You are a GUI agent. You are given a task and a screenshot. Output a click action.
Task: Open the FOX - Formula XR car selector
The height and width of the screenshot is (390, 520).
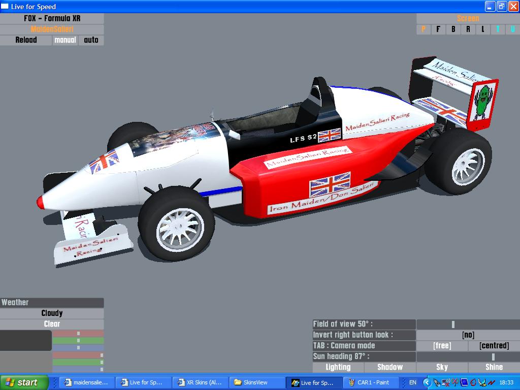(52, 18)
